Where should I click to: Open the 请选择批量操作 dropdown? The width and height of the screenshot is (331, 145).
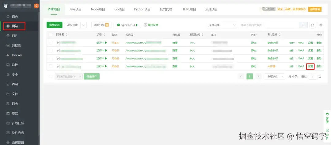click(69, 76)
